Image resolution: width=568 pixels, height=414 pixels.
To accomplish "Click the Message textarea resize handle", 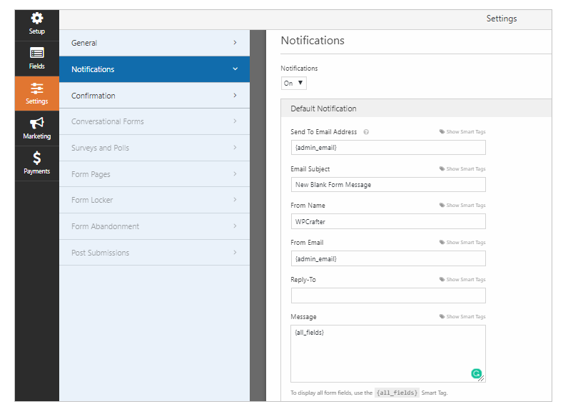I will (x=482, y=378).
